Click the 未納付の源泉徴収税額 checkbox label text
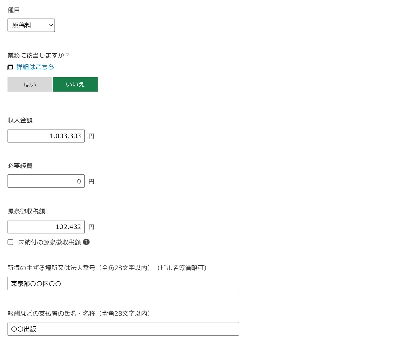Screen dimensions: 402x340 (x=49, y=242)
